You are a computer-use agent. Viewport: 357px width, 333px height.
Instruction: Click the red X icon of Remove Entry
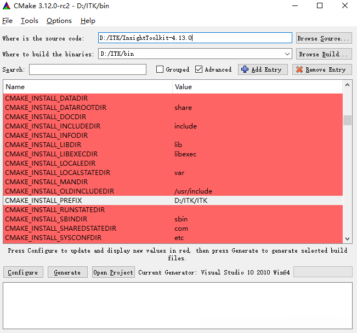coord(299,69)
